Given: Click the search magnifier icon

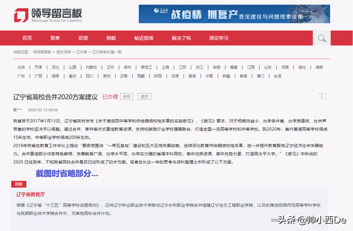Looking at the screenshot, I should coord(321,38).
